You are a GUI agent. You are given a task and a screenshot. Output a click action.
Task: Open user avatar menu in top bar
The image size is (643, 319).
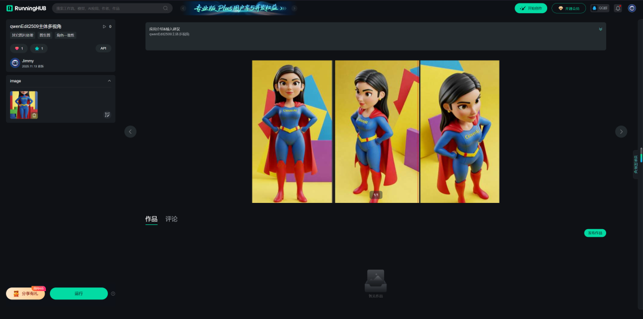632,8
